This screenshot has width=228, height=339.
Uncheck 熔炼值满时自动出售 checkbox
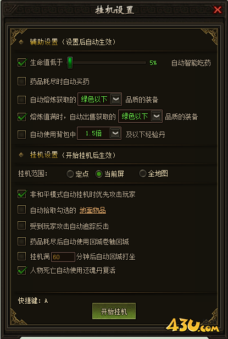coord(21,117)
